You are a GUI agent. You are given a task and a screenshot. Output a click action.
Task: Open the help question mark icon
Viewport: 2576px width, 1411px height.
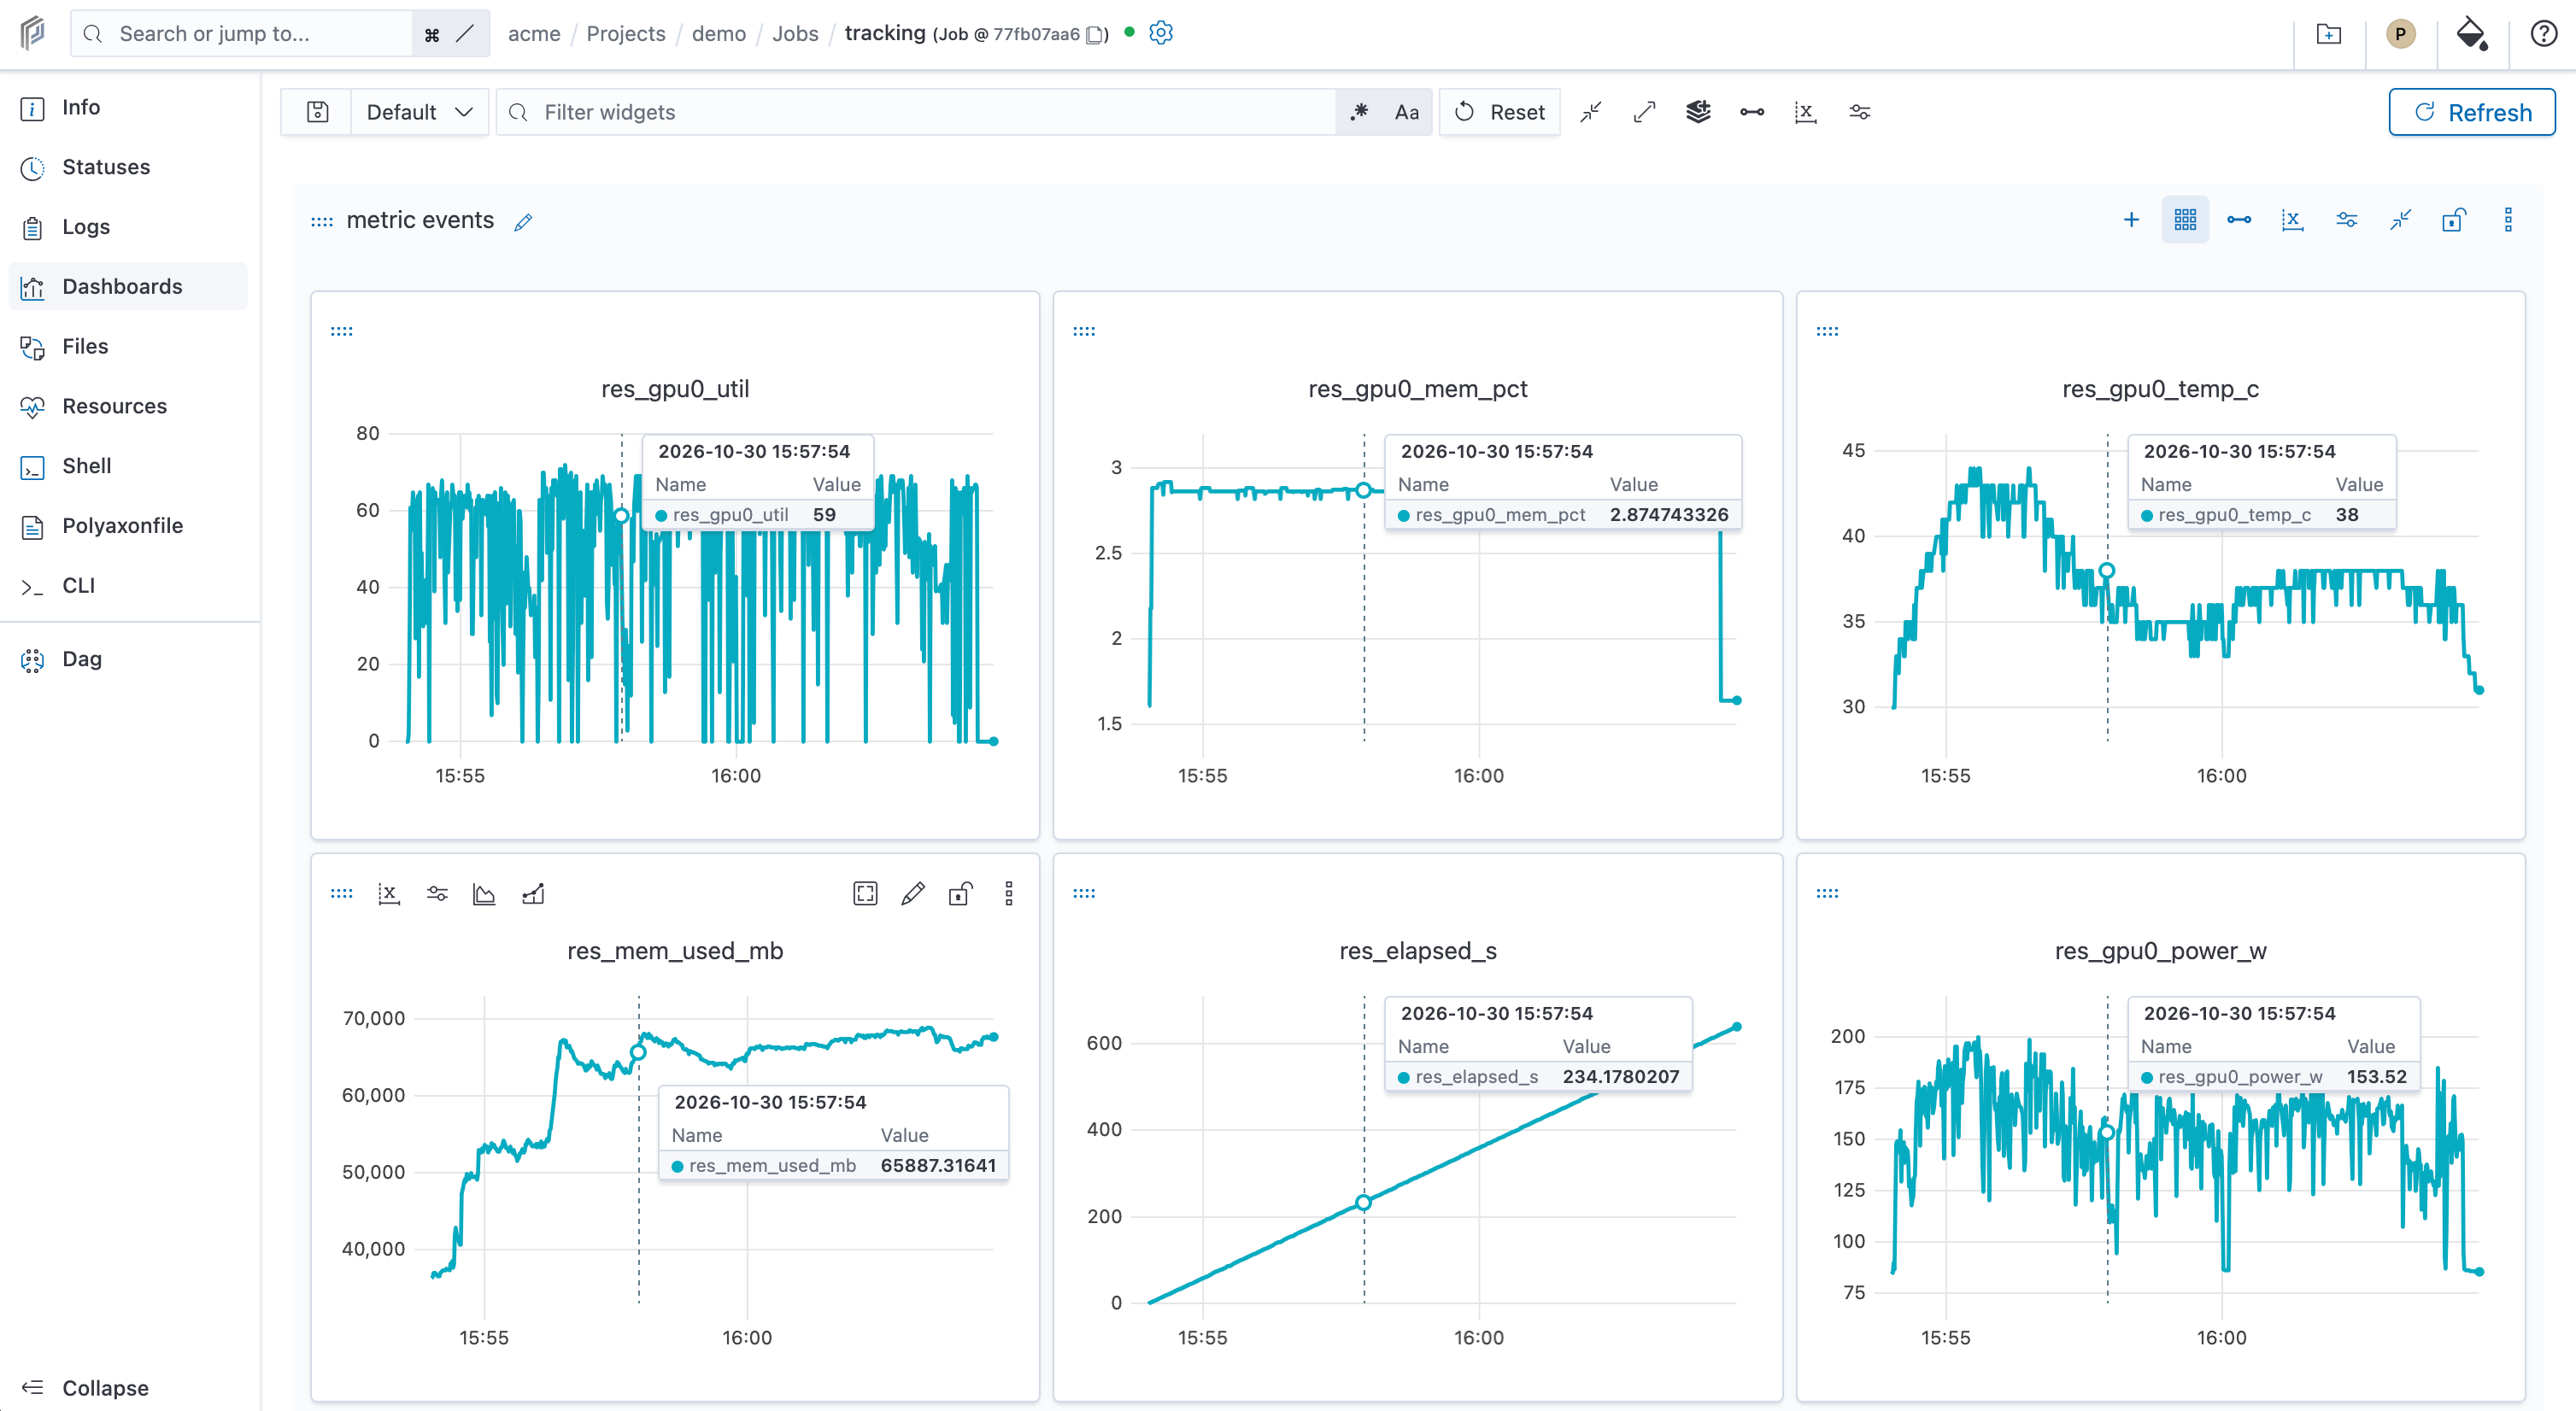tap(2544, 34)
